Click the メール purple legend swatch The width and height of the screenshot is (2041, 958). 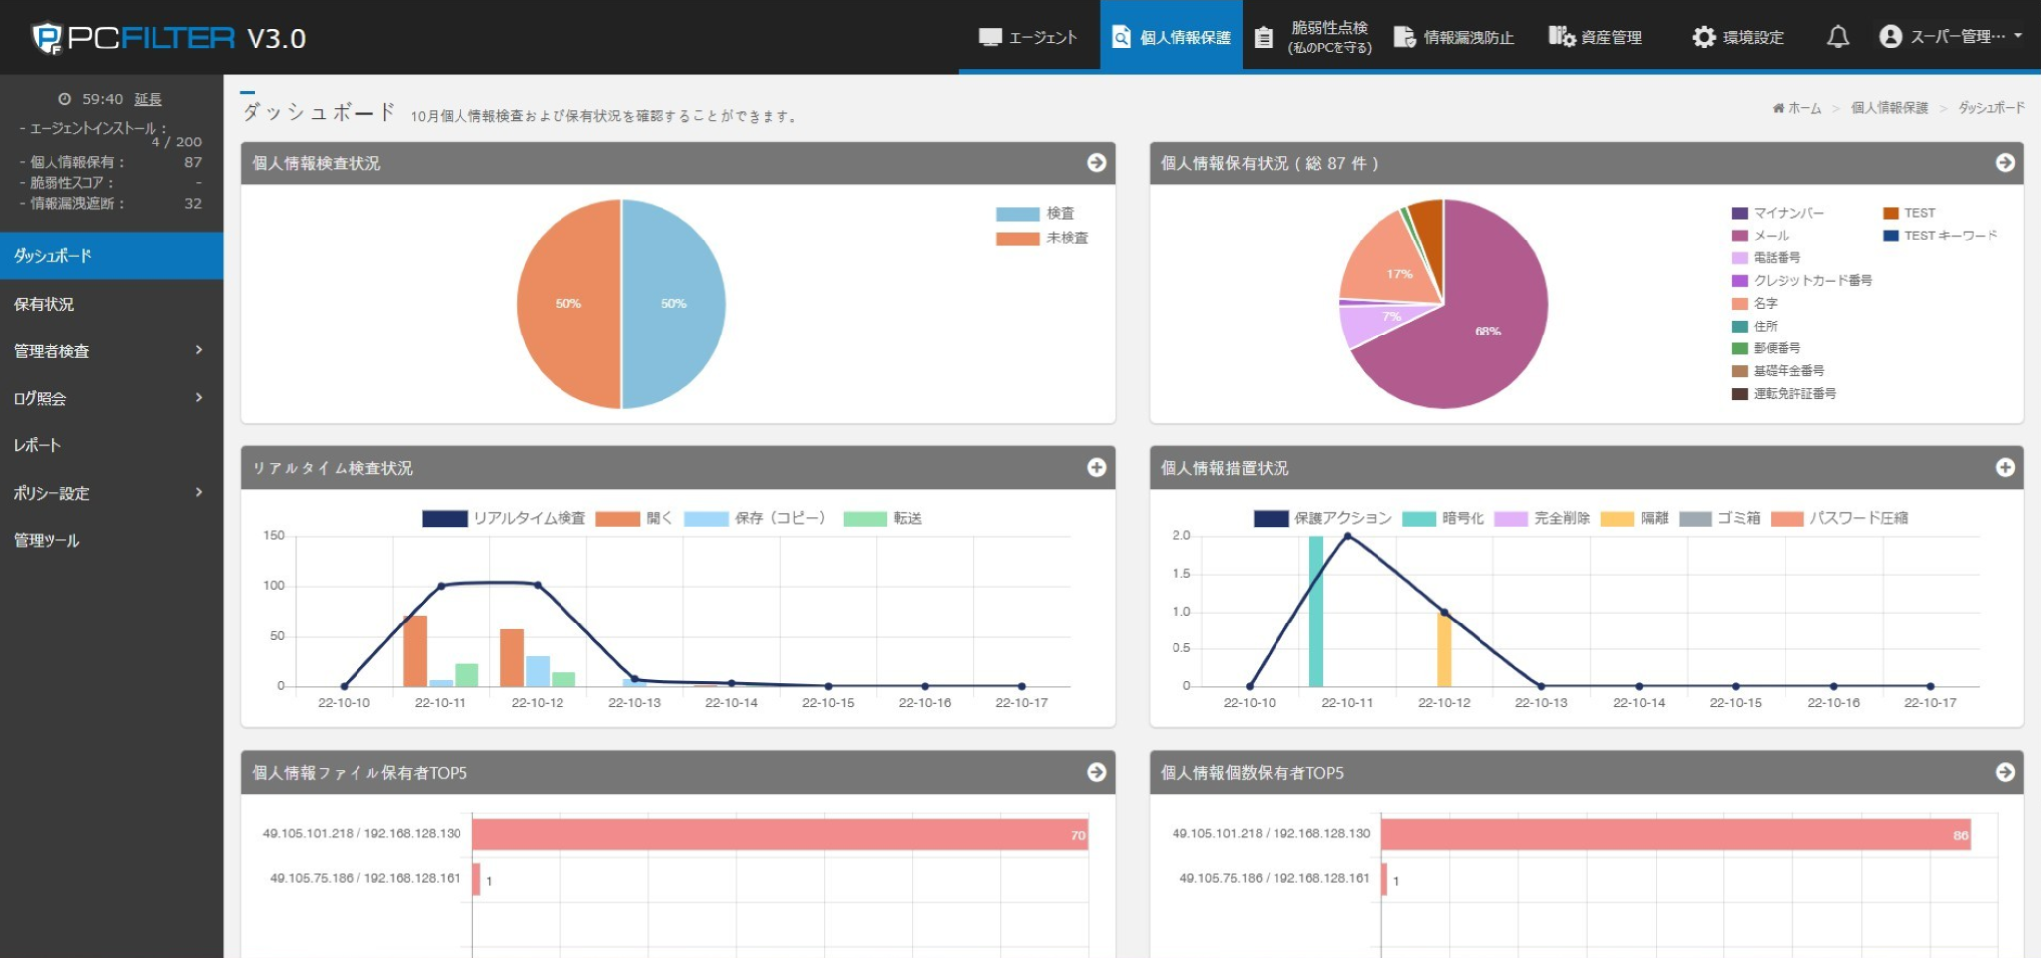point(1739,236)
